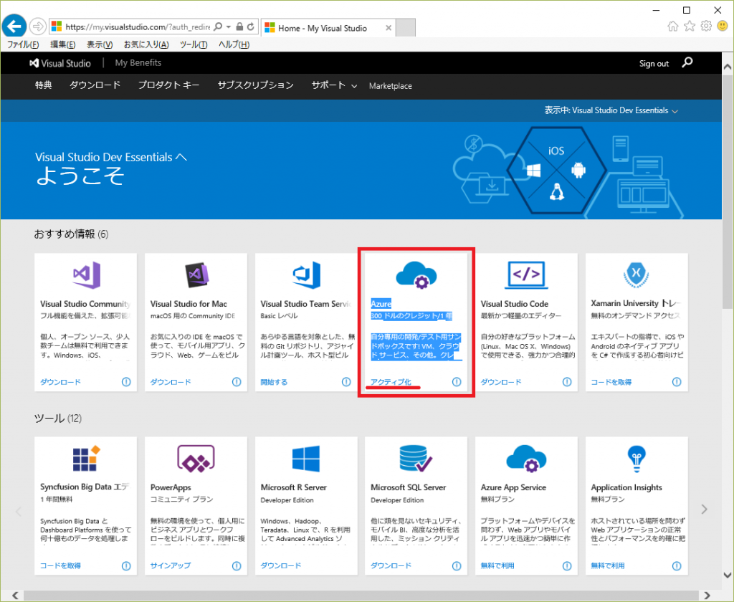Click the vertical scrollbar down arrow
Screen dimensions: 734x602
tap(728, 575)
